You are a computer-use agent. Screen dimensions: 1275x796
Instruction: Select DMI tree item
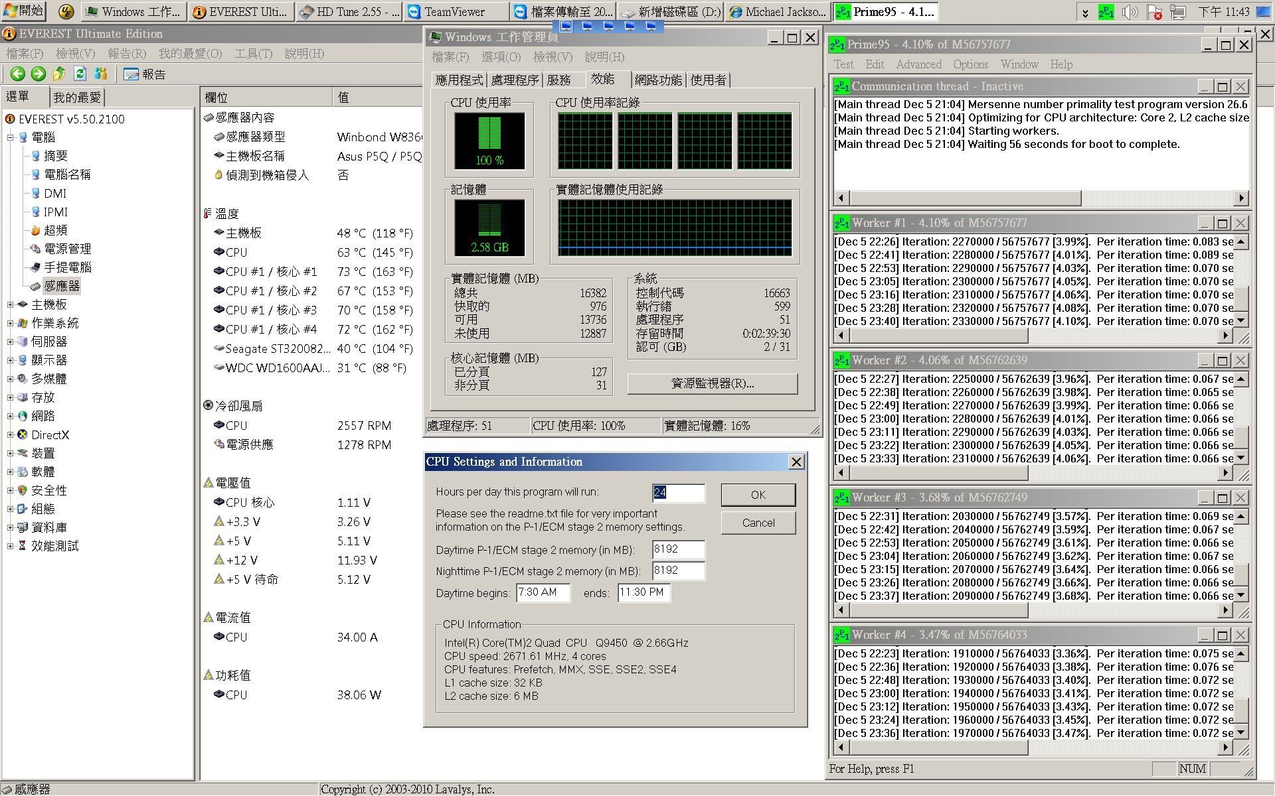[x=55, y=193]
